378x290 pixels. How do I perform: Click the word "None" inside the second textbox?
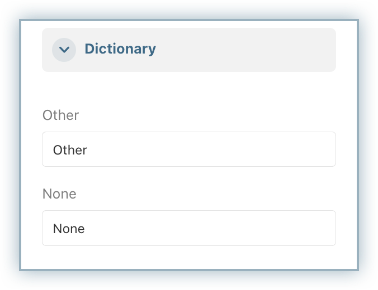point(69,229)
